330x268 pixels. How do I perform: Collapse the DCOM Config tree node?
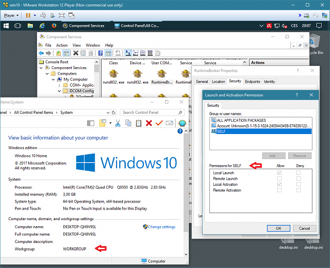59,91
